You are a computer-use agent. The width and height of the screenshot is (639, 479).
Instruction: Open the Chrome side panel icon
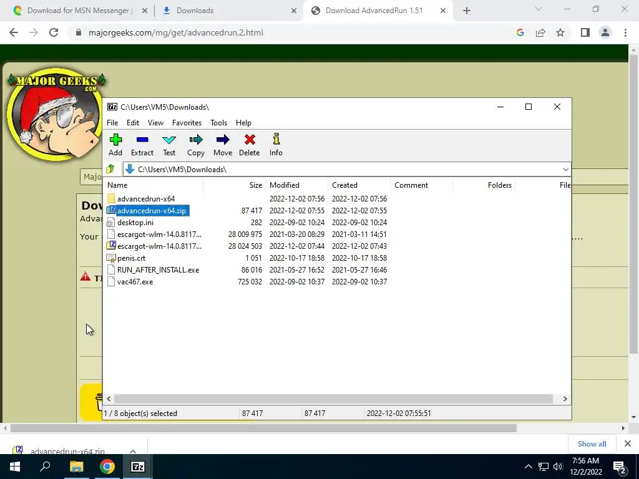585,32
